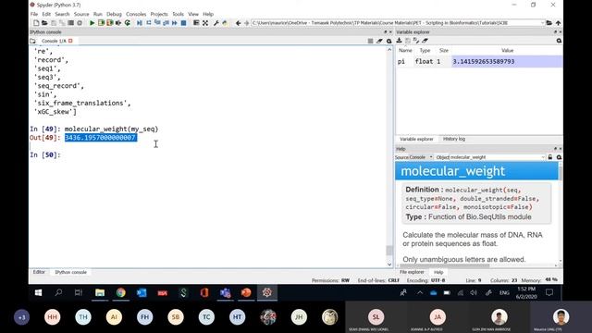
Task: Browse a working directory folder icon
Action: [x=549, y=23]
